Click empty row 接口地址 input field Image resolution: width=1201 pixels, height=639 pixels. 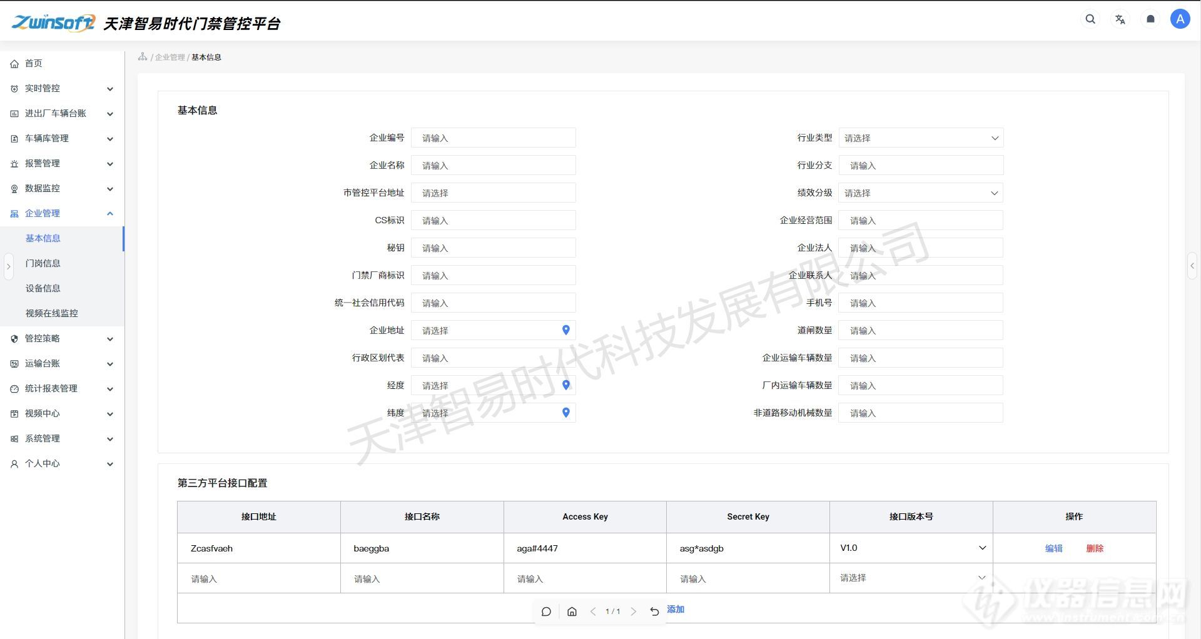coord(259,579)
